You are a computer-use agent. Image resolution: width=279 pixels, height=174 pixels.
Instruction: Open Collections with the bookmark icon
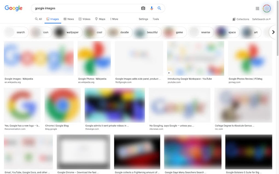click(x=234, y=19)
